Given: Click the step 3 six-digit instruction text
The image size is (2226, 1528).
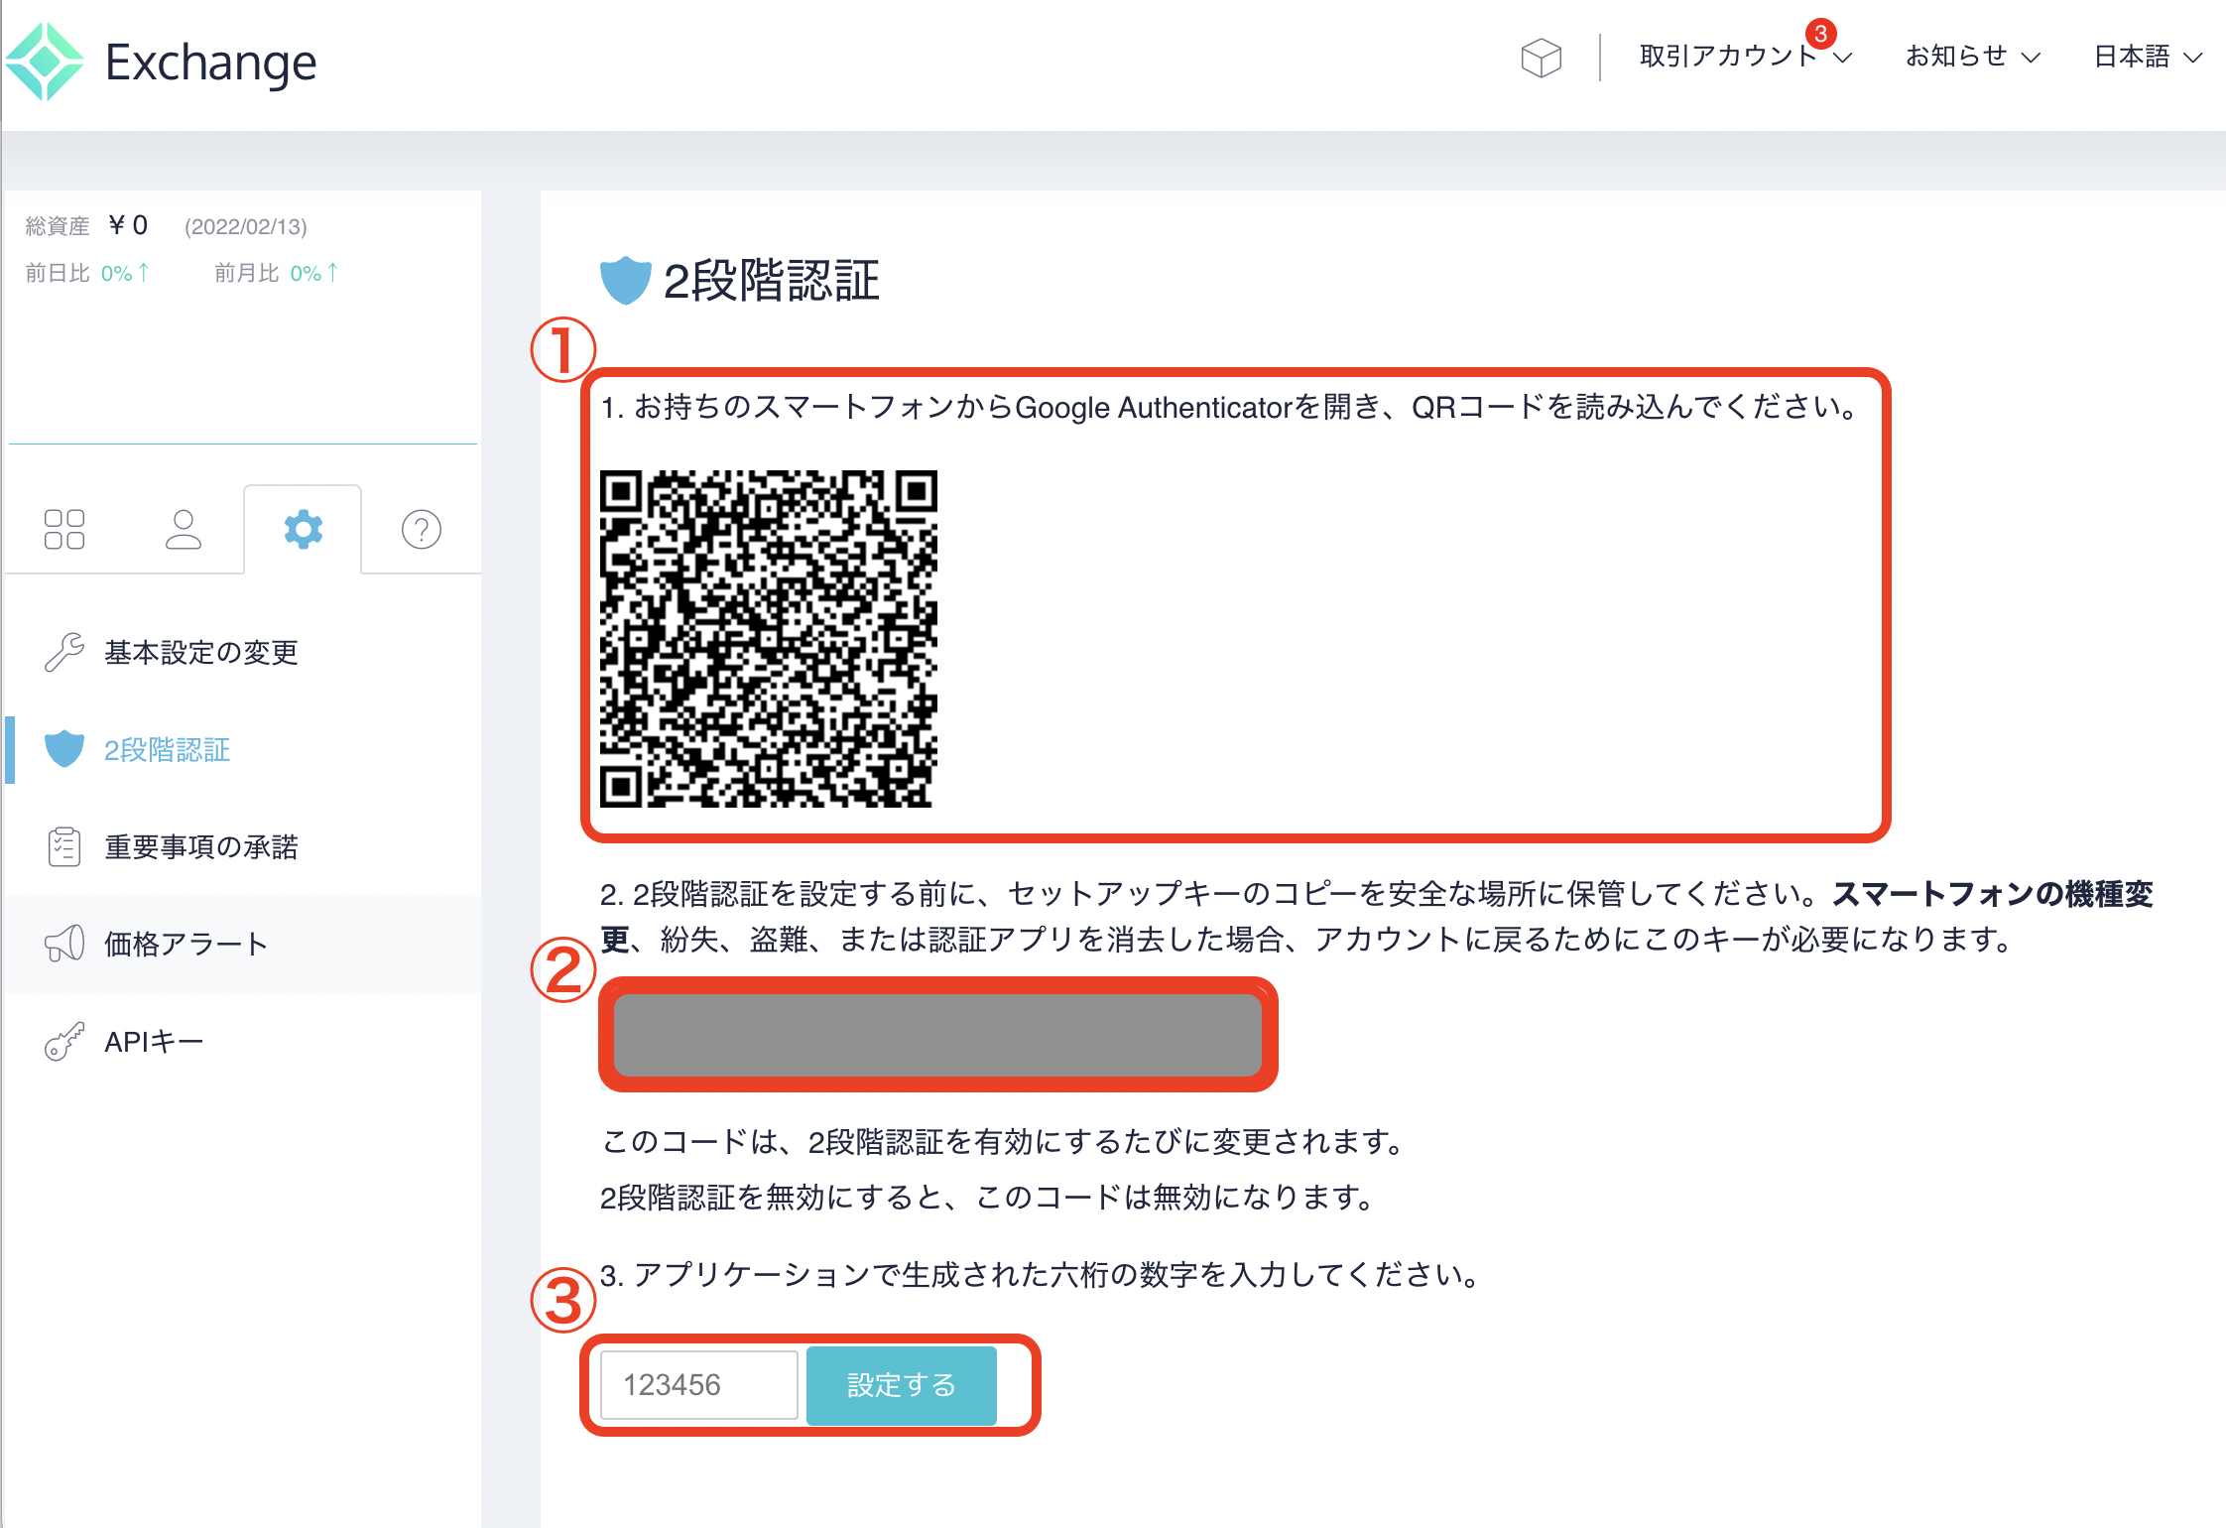Looking at the screenshot, I should (1041, 1275).
